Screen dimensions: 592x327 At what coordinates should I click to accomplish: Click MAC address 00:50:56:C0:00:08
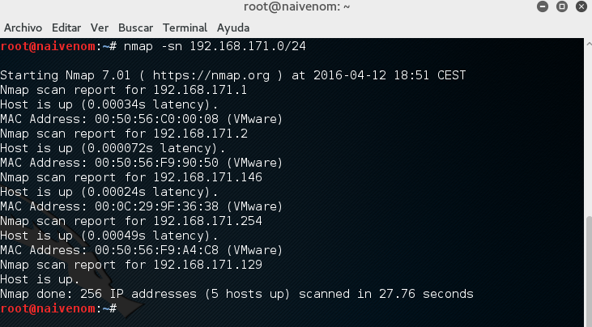click(x=156, y=119)
